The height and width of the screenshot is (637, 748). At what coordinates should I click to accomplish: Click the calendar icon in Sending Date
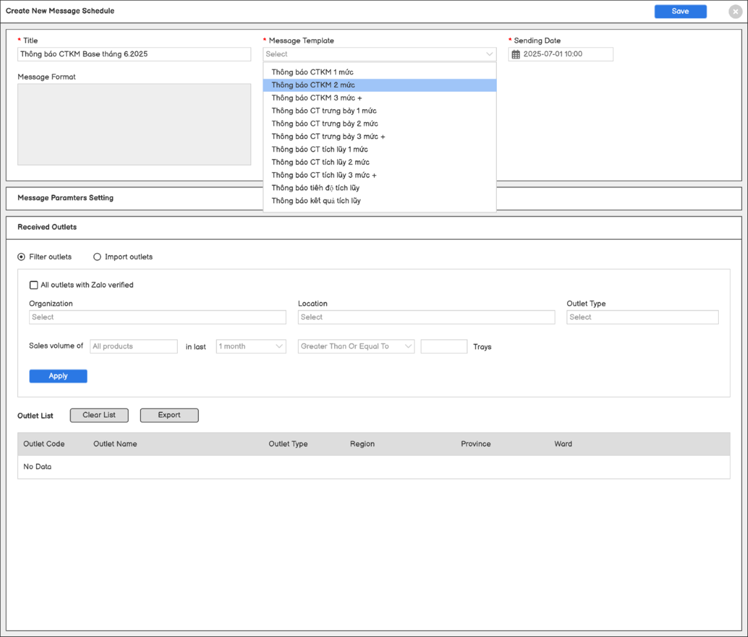[515, 55]
